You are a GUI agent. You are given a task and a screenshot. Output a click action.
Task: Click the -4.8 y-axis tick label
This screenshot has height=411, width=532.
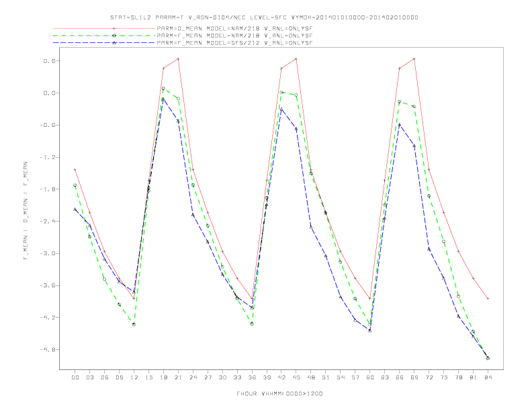click(46, 350)
